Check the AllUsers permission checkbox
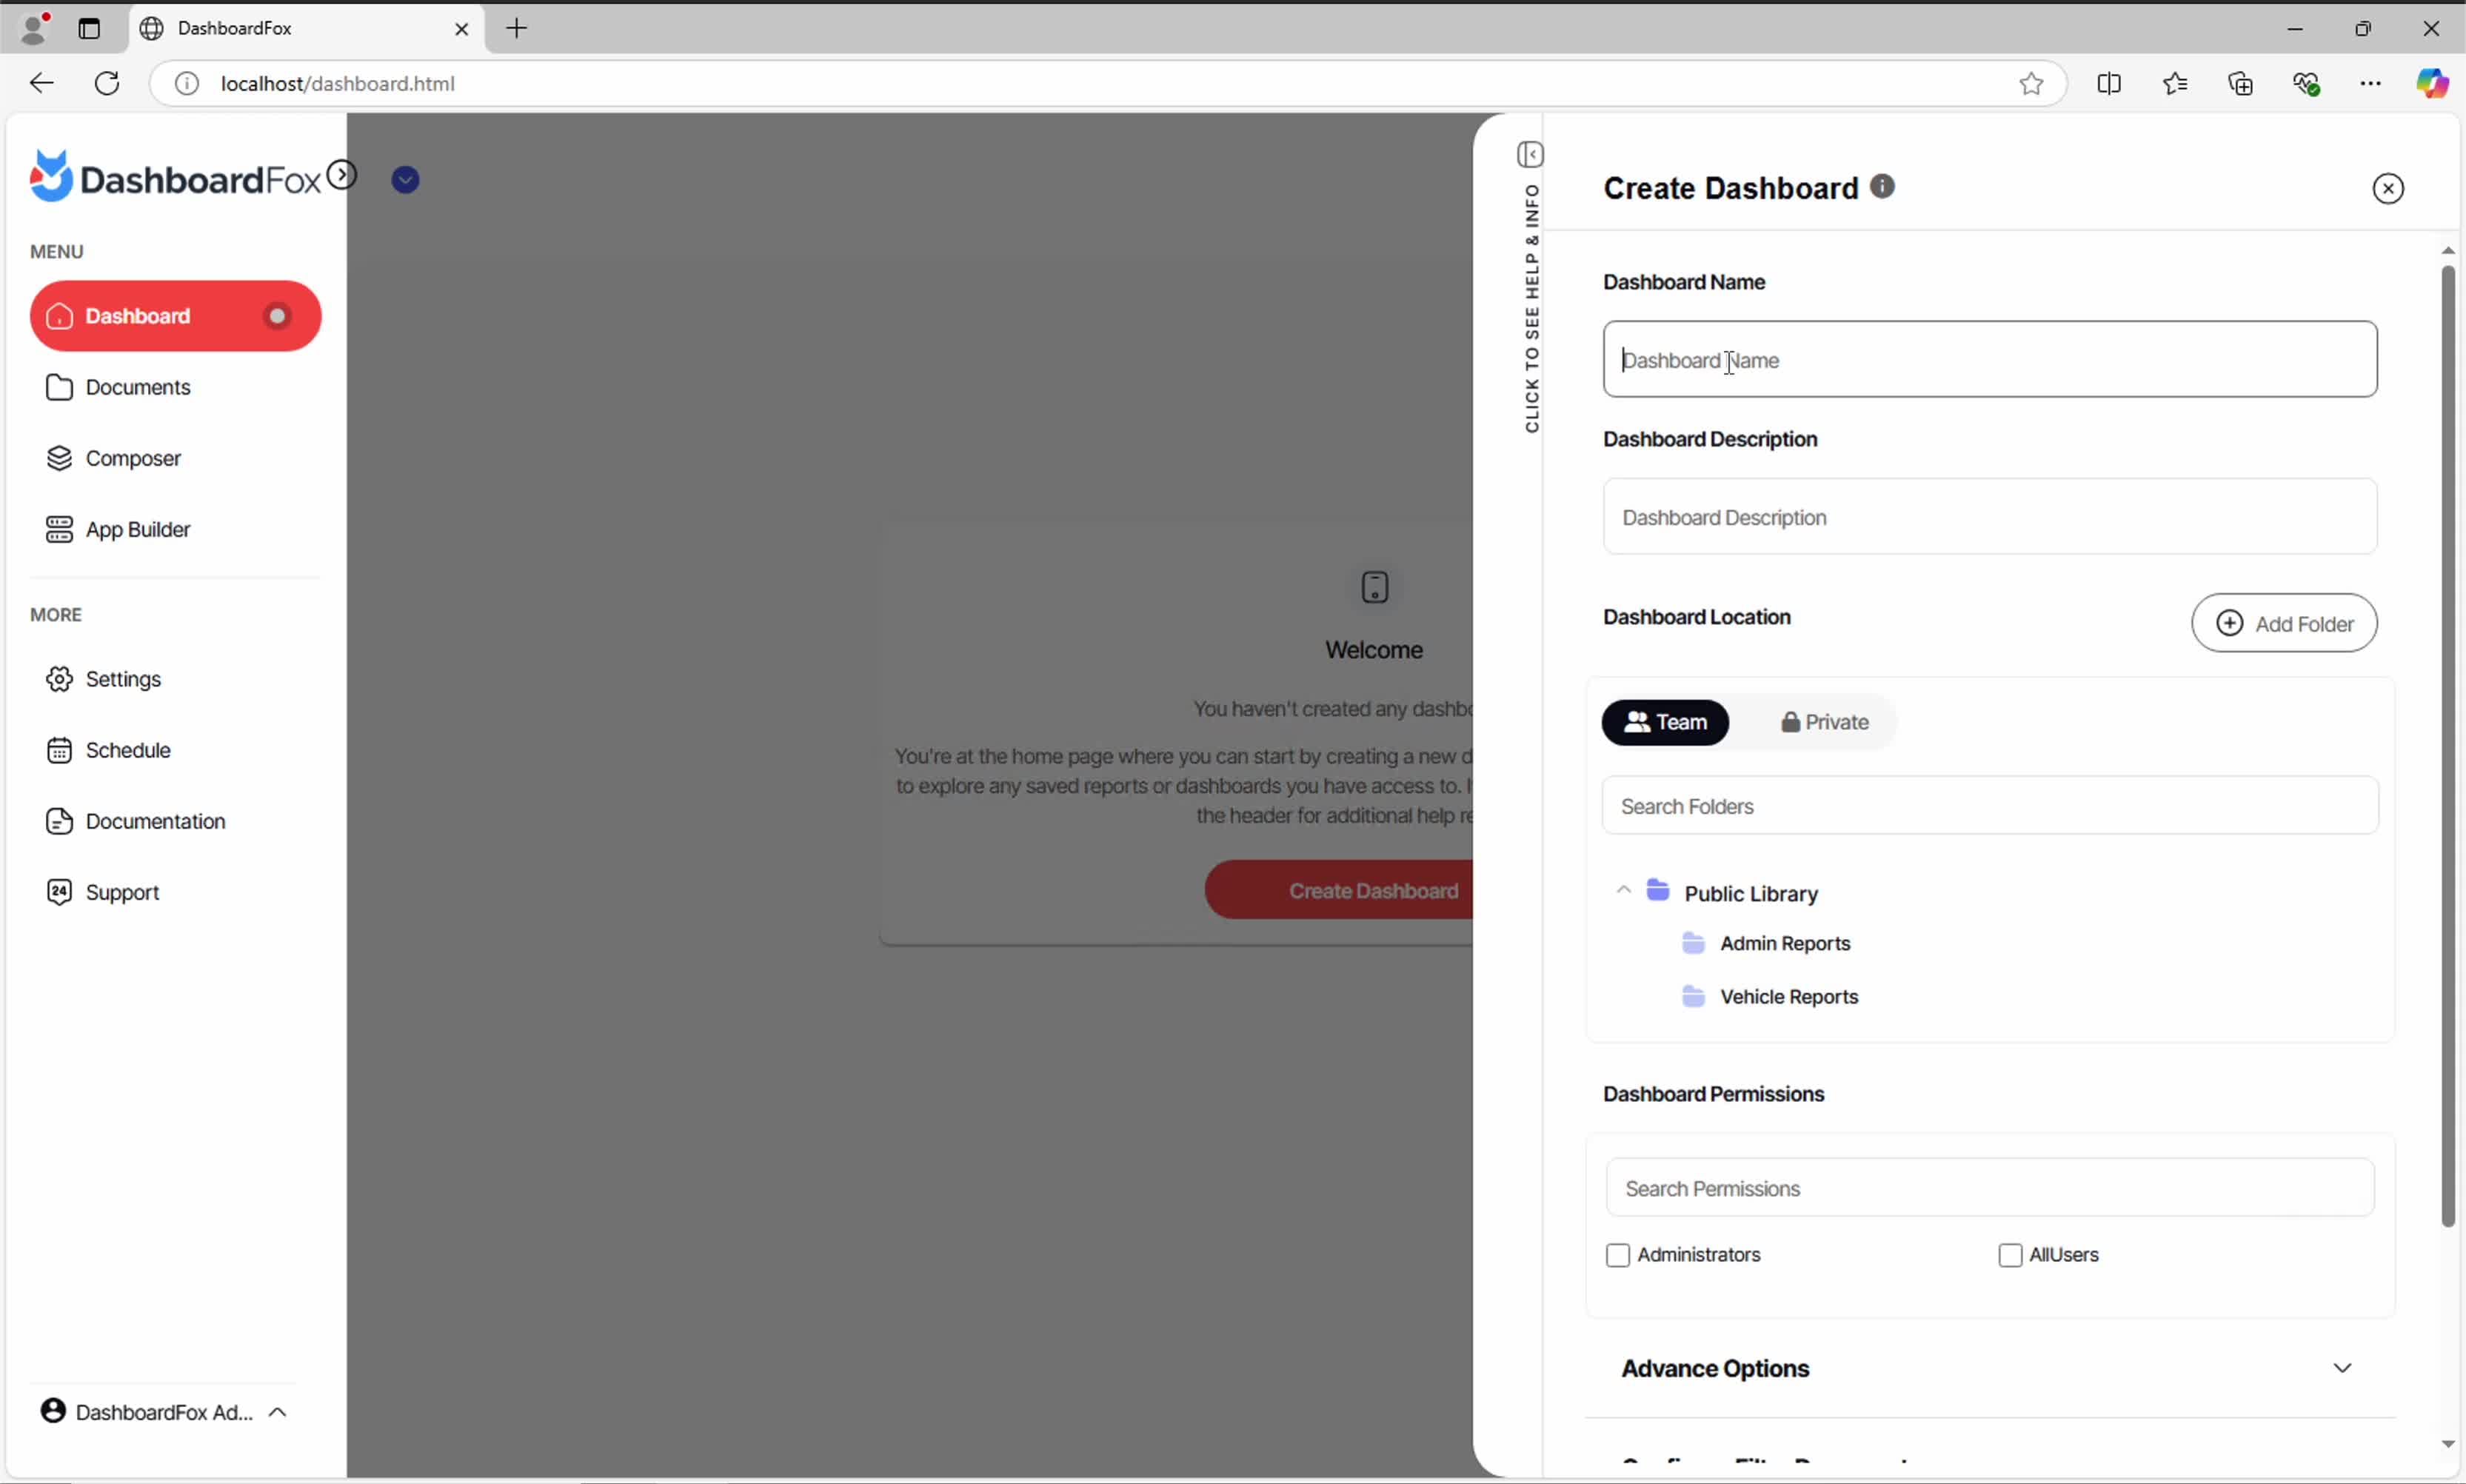2466x1484 pixels. (x=2009, y=1255)
